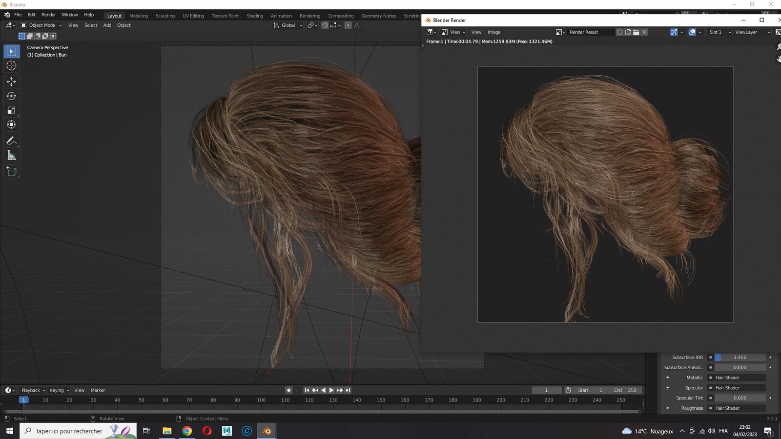Open the Add menu in viewport header

[x=107, y=25]
